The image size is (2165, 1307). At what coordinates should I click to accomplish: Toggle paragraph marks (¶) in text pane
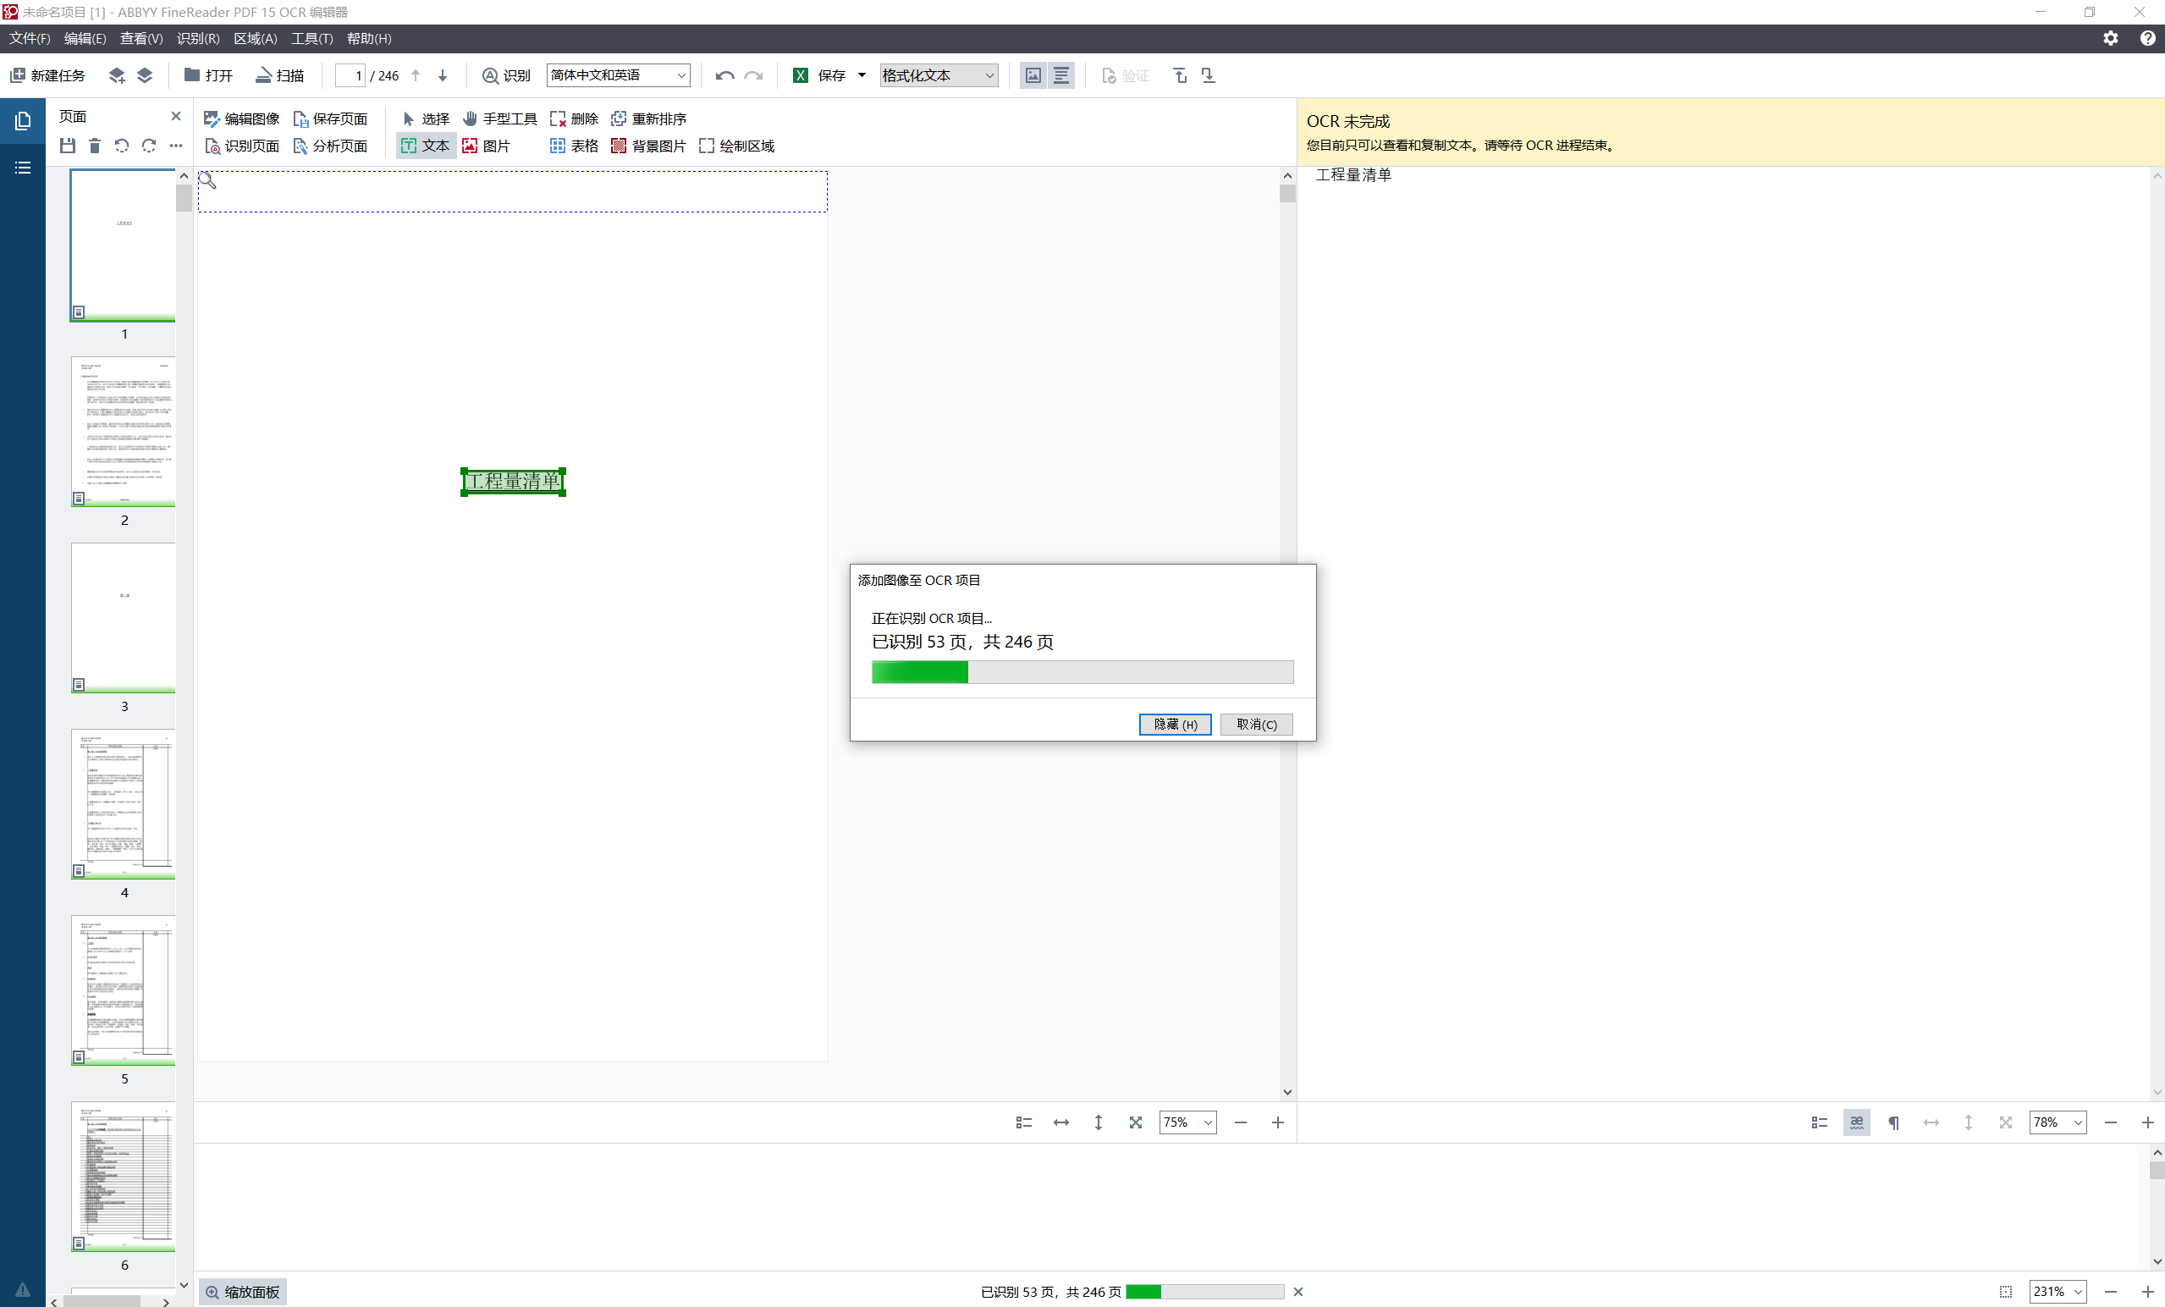point(1893,1122)
